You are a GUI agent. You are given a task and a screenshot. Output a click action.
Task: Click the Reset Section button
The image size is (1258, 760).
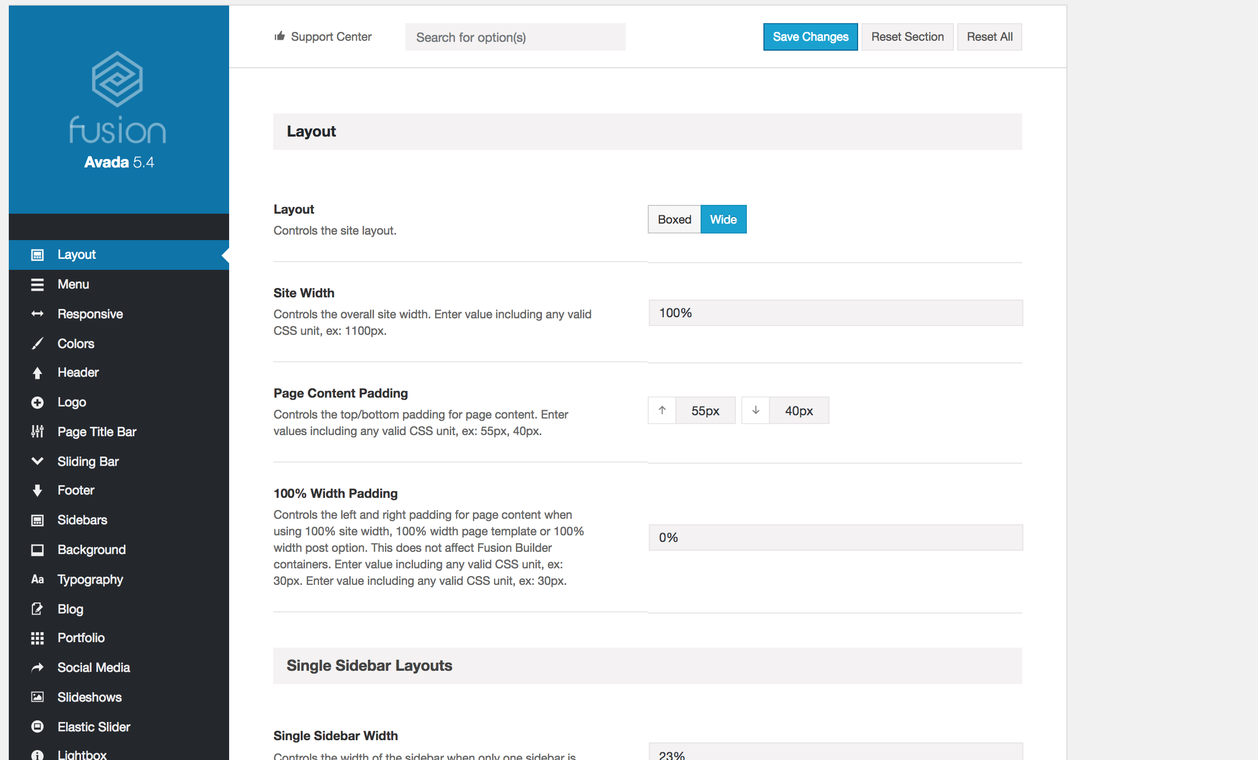pos(907,37)
